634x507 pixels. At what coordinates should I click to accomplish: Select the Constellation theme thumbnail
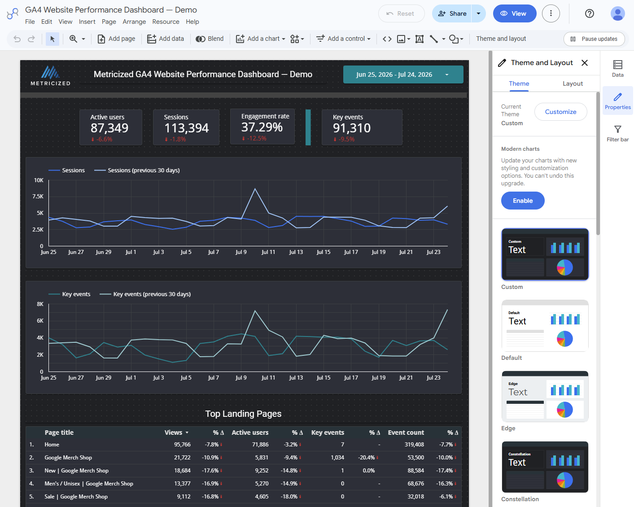pyautogui.click(x=545, y=467)
